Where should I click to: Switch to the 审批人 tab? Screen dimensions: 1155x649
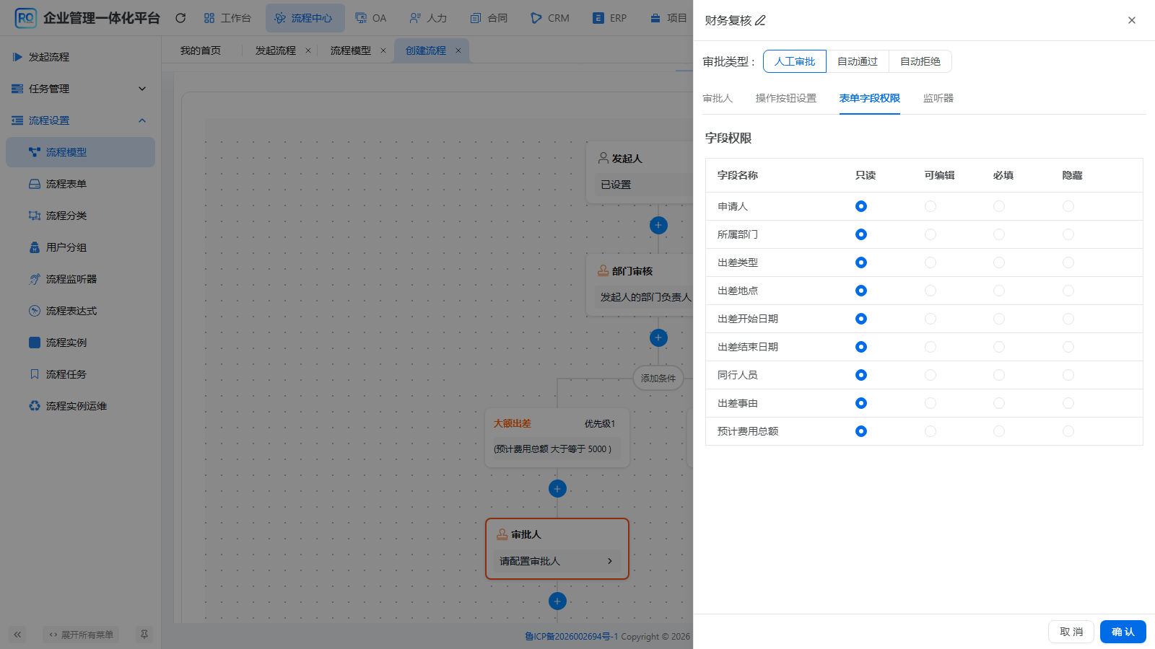tap(718, 98)
